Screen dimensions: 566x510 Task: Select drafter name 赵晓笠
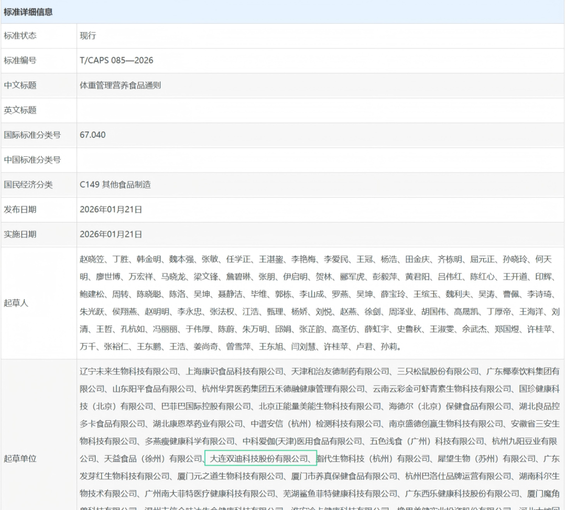92,259
